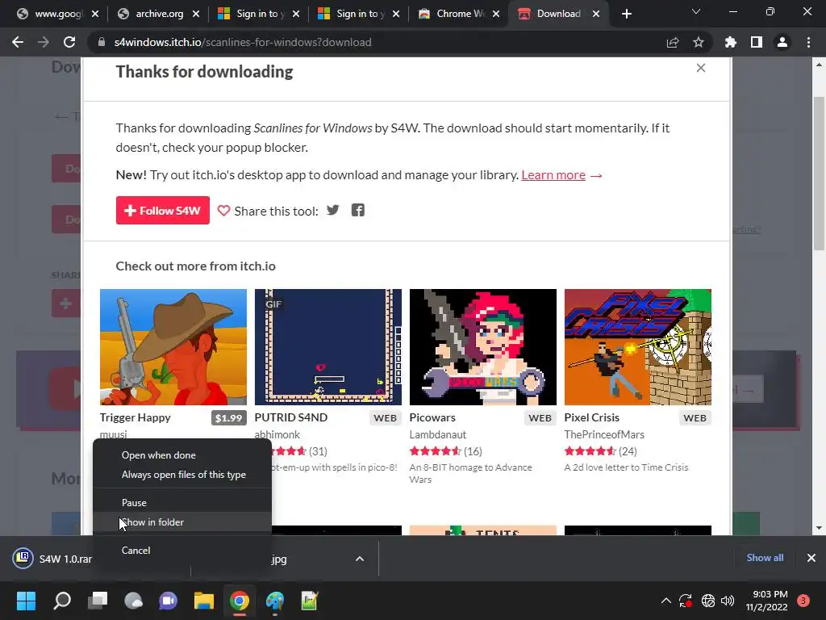Viewport: 826px width, 620px height.
Task: Show hidden system tray icons
Action: pyautogui.click(x=665, y=601)
